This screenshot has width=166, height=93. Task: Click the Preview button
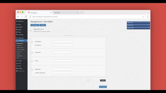[43, 25]
